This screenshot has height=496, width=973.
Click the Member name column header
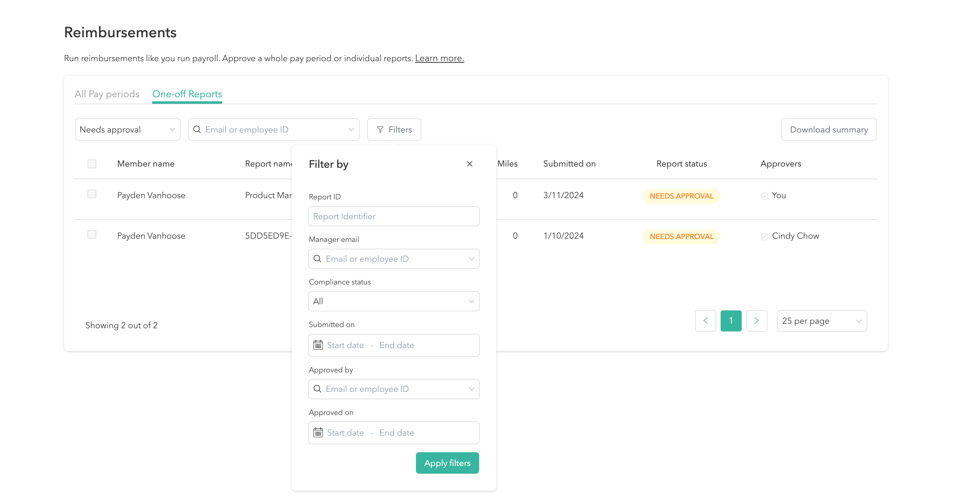pos(146,164)
